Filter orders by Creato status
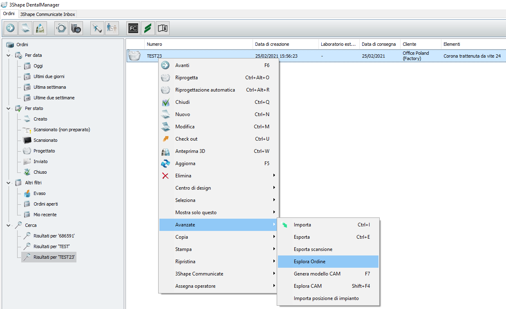 (40, 119)
